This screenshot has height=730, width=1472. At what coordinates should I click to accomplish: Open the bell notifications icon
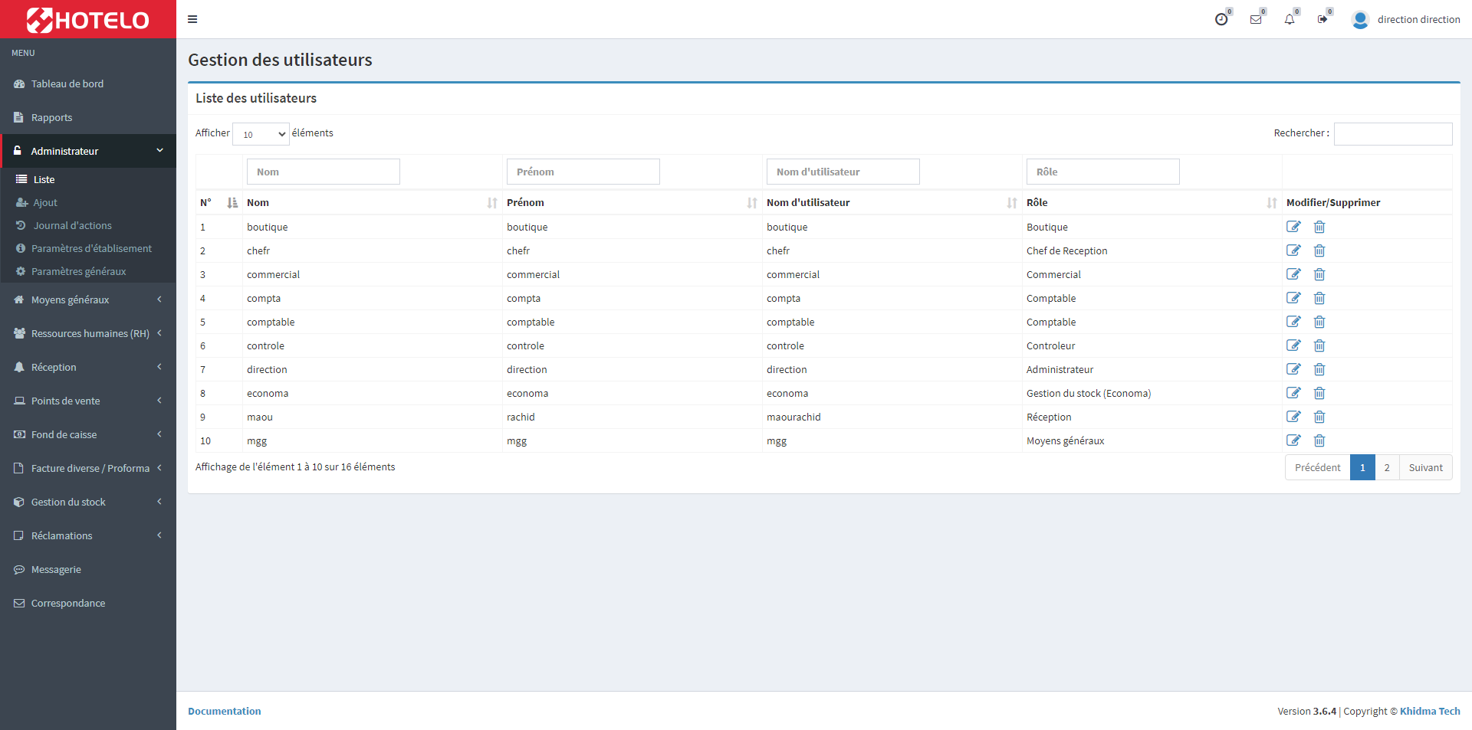(x=1290, y=19)
